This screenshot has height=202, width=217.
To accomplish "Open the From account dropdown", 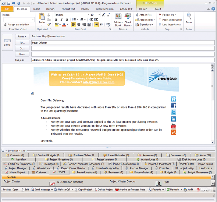I will coord(22,37).
